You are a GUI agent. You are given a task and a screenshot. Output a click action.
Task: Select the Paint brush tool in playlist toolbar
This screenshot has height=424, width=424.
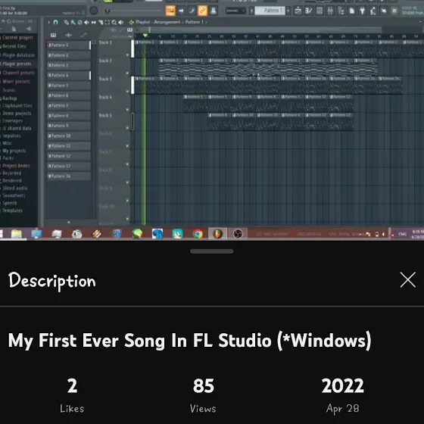73,23
